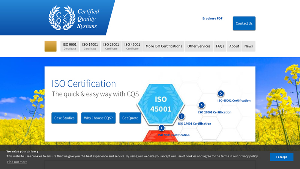300x169 pixels.
Task: Open the ISO 45001 Certificate menu item
Action: click(x=132, y=46)
